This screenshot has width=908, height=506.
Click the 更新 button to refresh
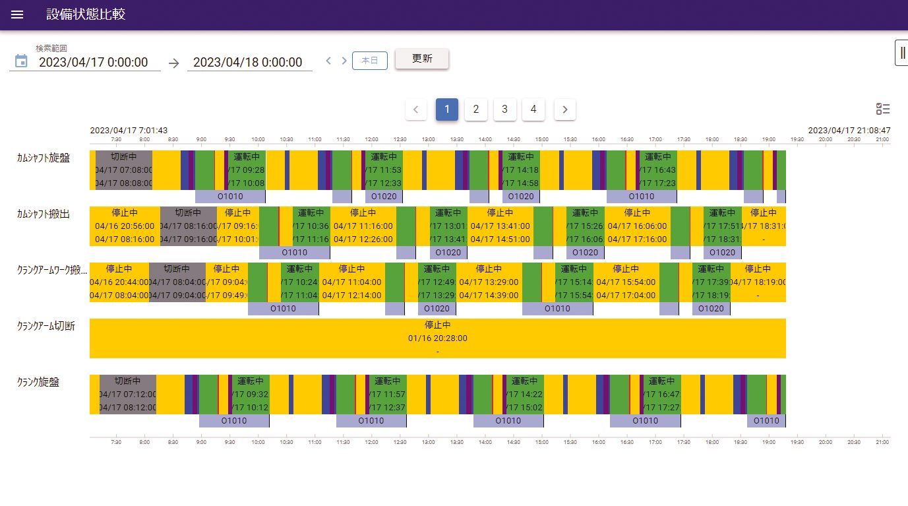422,59
